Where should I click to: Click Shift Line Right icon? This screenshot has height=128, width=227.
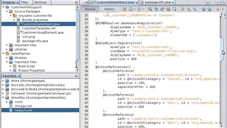pos(209,9)
